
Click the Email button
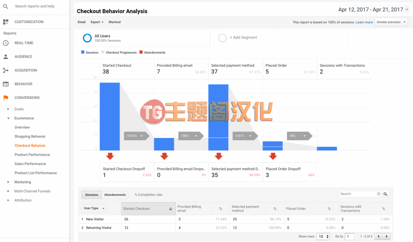82,22
